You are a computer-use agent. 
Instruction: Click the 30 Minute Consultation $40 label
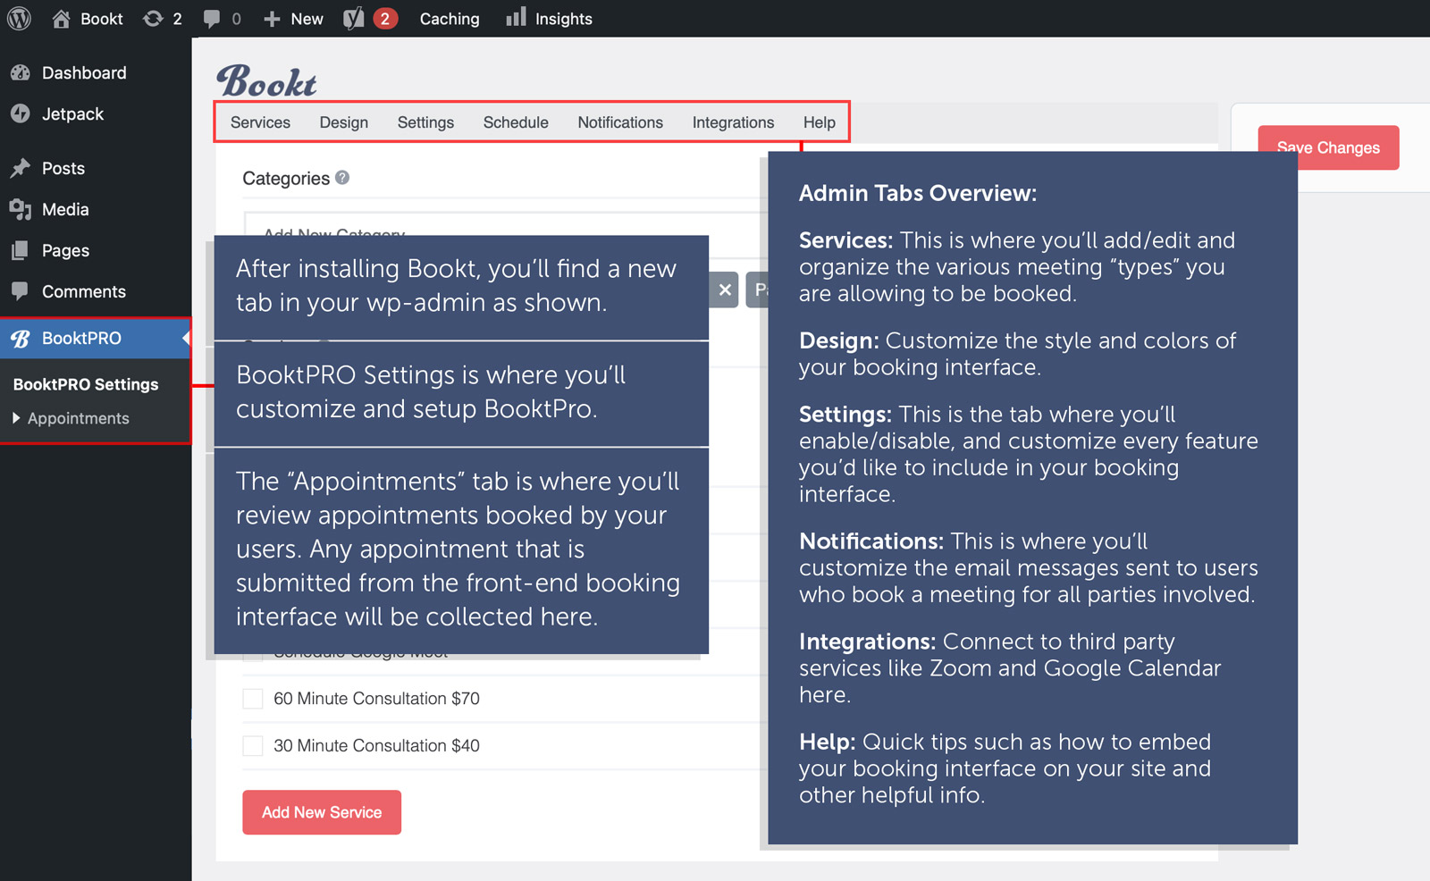(x=376, y=746)
